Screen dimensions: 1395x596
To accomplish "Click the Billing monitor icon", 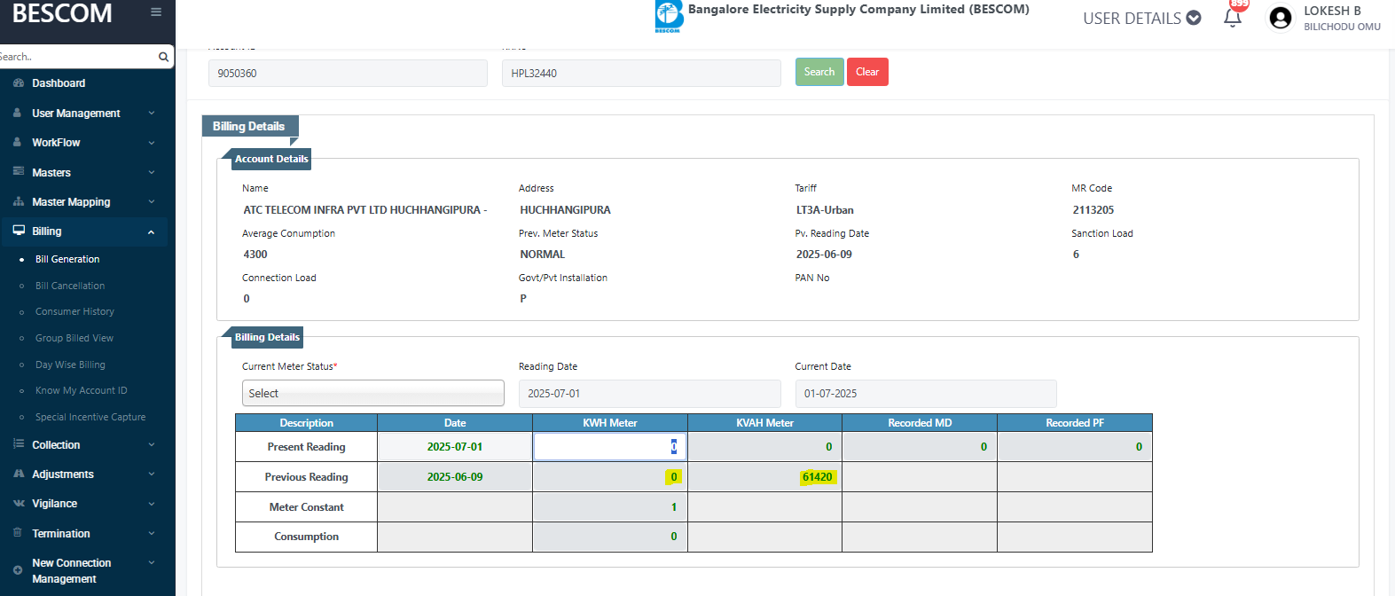I will pos(19,231).
